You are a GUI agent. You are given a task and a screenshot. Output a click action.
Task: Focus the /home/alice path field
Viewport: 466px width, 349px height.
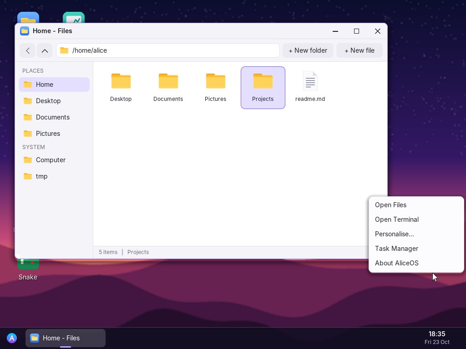(168, 50)
